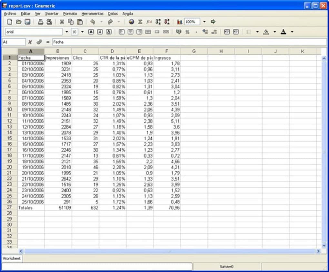
Task: Expand the zoom level dropdown
Action: 204,22
